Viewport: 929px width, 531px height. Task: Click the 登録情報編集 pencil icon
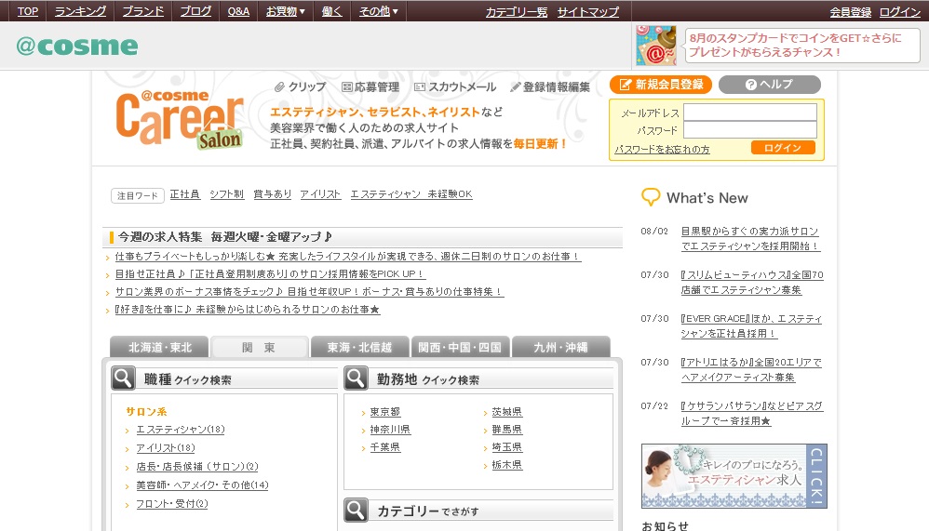[x=515, y=87]
